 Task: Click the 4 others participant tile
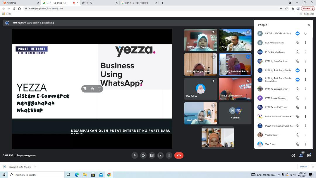click(x=235, y=113)
